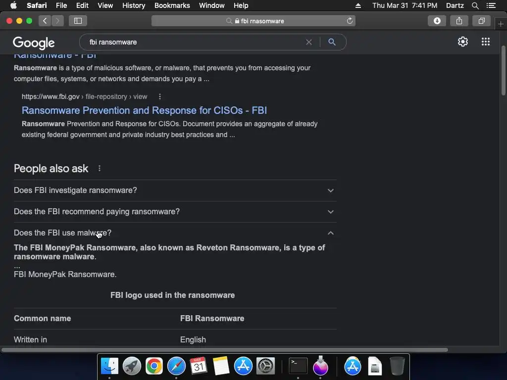Open the Safari downloads button
The width and height of the screenshot is (507, 380).
click(x=437, y=21)
